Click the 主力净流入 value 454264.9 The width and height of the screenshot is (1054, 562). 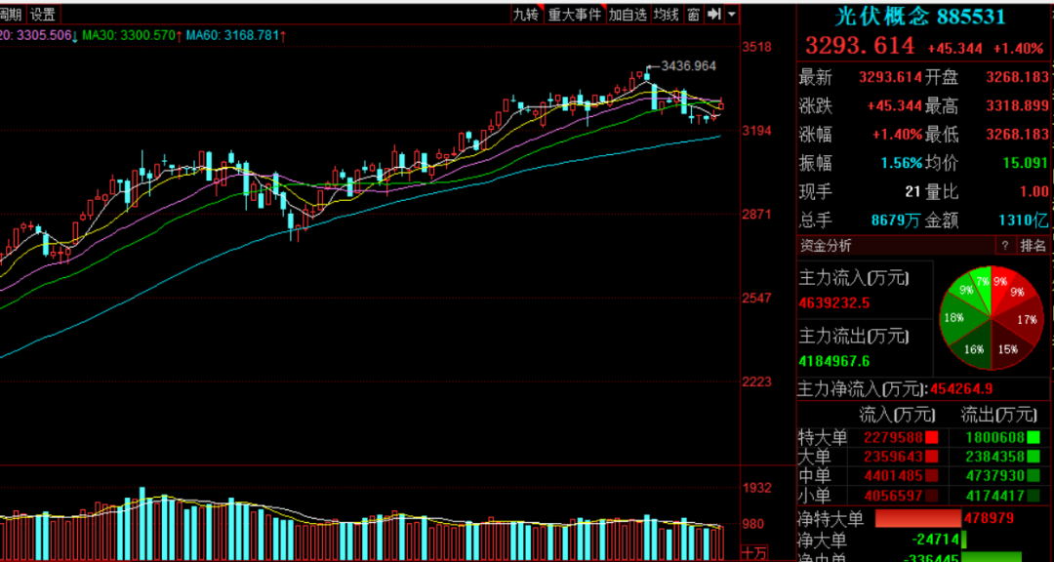pyautogui.click(x=962, y=389)
